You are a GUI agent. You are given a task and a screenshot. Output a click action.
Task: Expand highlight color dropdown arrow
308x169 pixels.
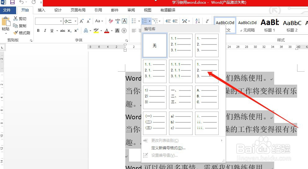click(101, 31)
